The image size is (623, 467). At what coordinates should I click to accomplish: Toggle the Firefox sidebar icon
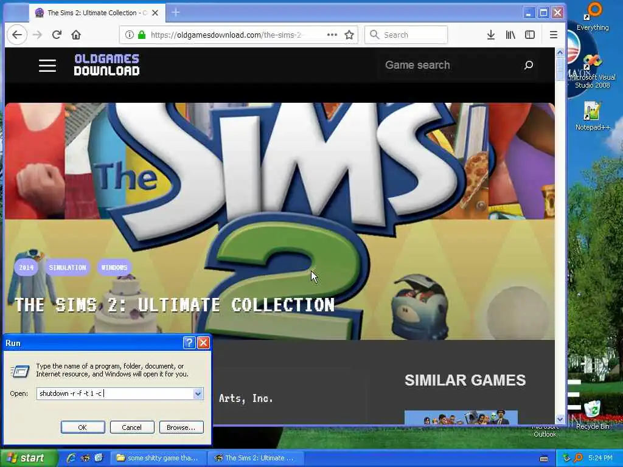tap(530, 35)
